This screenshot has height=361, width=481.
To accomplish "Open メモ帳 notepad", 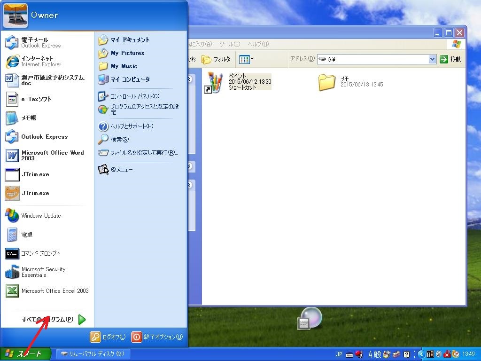I will click(x=47, y=118).
